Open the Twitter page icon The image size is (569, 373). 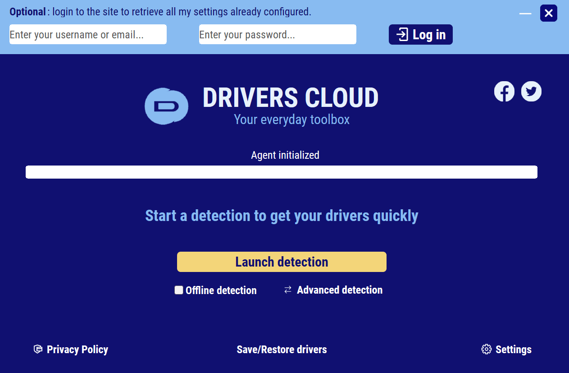pyautogui.click(x=531, y=91)
